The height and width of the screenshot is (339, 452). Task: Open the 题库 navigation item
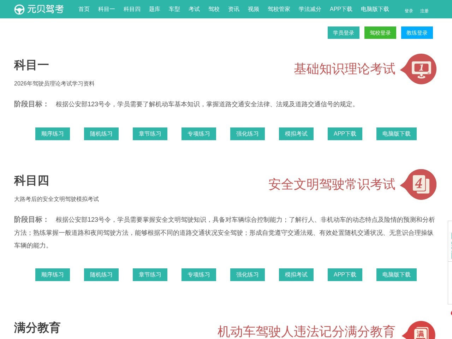tap(154, 9)
